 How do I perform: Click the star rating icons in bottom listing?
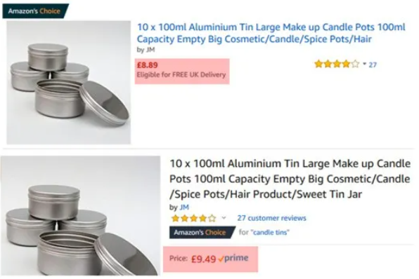pos(194,218)
